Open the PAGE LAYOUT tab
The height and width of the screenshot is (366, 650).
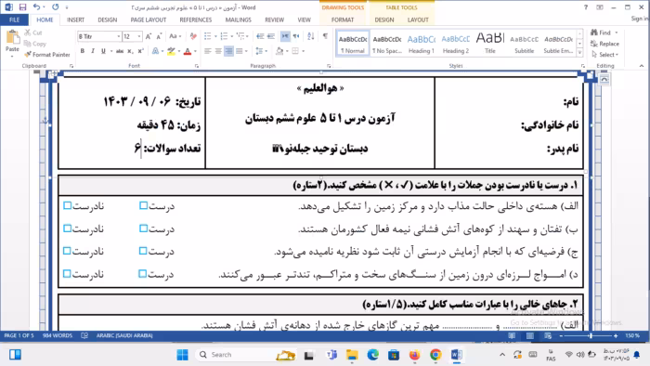pos(149,20)
